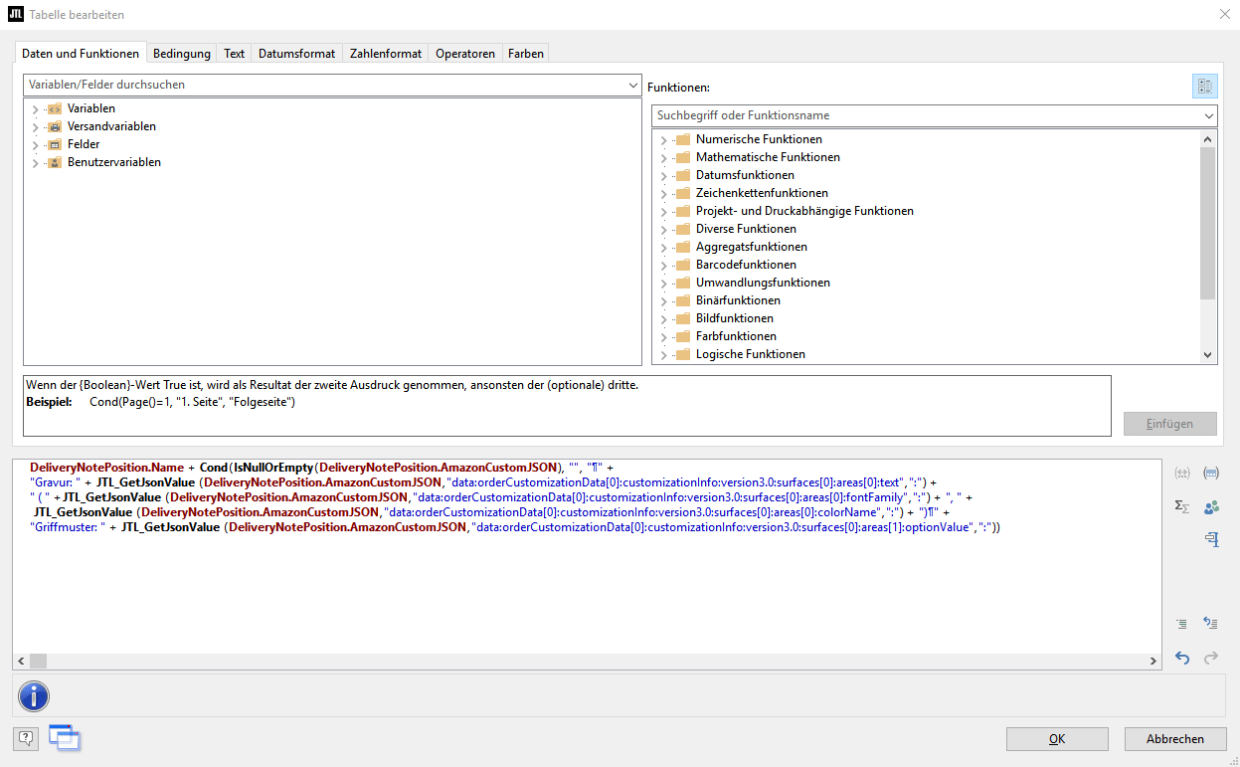Toggle the function list view mode button
The width and height of the screenshot is (1240, 767).
coord(1204,87)
